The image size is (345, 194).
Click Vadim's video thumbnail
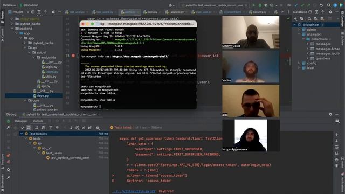click(x=251, y=66)
